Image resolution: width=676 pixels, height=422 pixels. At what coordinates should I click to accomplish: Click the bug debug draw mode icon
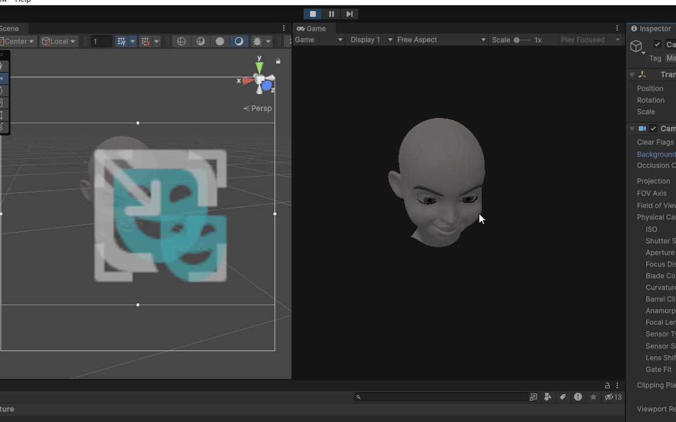pos(257,41)
